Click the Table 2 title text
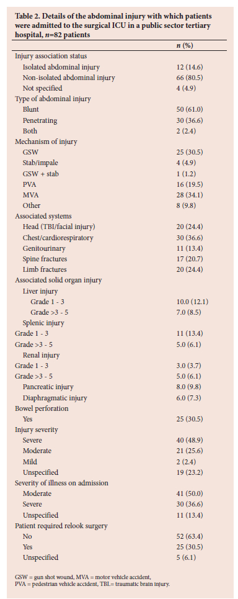 point(113,25)
